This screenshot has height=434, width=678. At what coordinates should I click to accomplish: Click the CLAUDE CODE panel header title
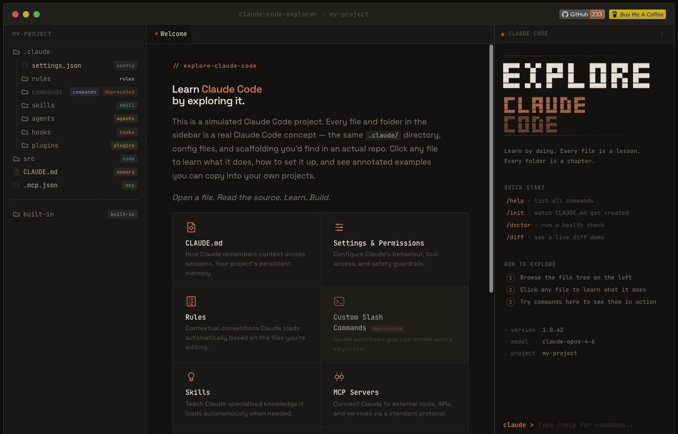point(528,34)
